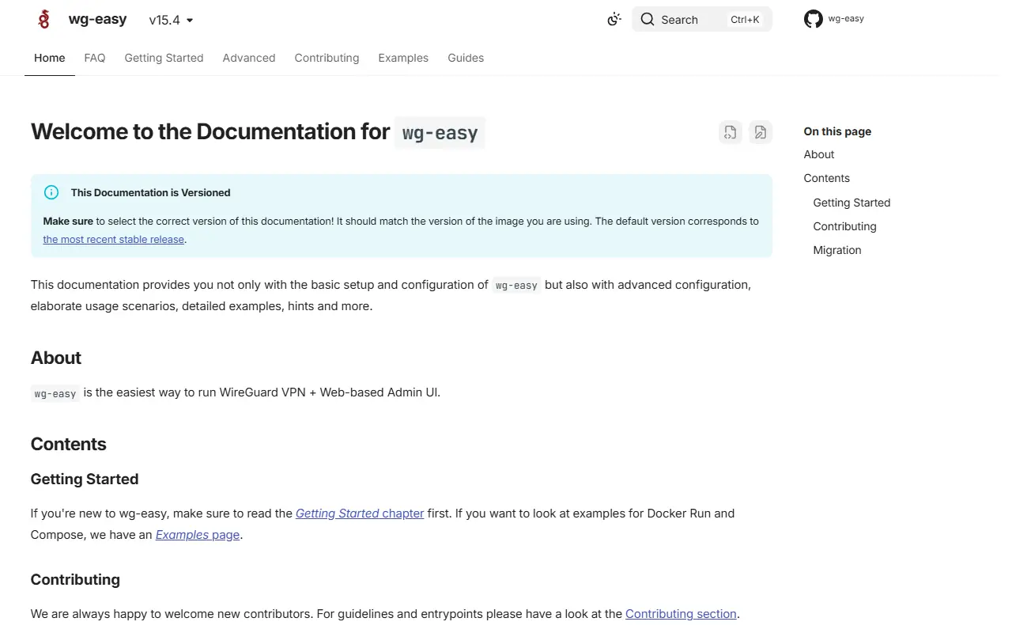Click the search magnifier icon
The width and height of the screenshot is (1012, 633).
click(x=648, y=20)
